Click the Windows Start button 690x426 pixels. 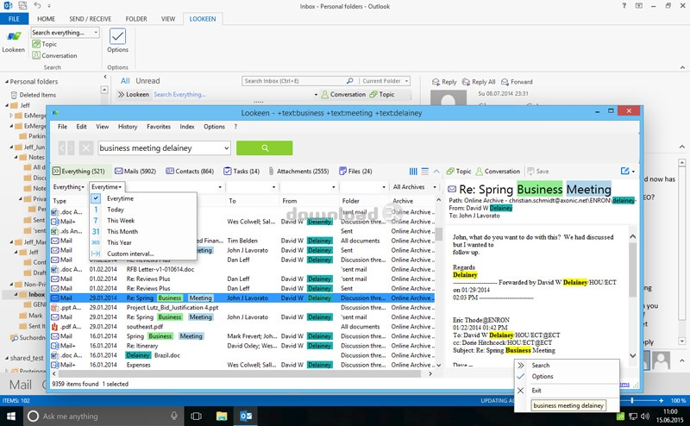(10, 416)
